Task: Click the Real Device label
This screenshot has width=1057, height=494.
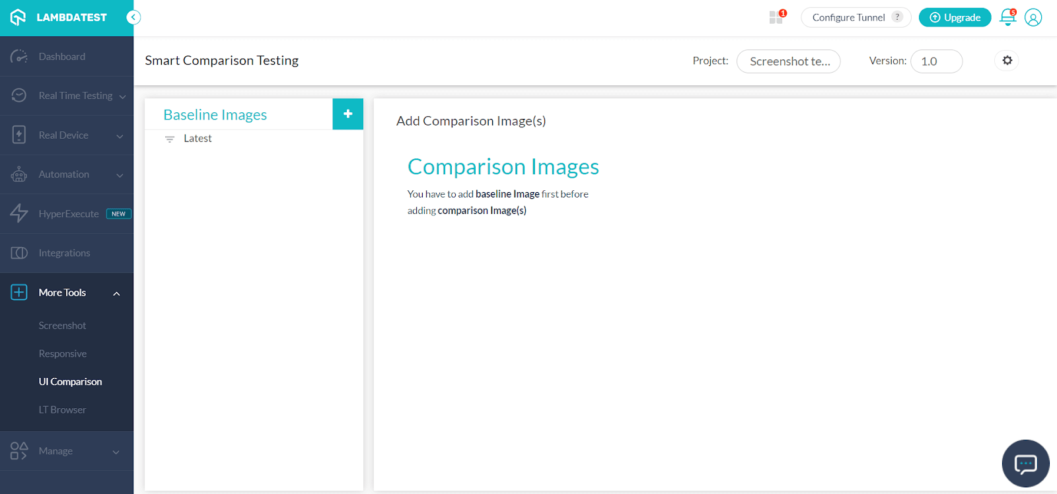Action: 63,135
